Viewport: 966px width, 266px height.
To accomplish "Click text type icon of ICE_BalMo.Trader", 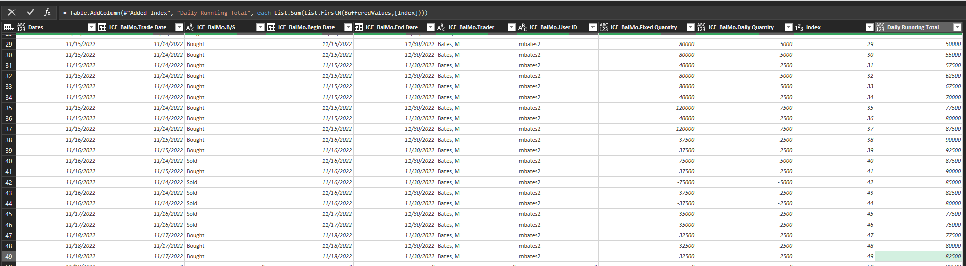I will tap(441, 27).
